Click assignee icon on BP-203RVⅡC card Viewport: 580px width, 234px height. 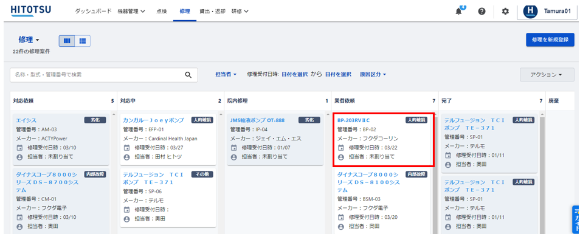340,157
